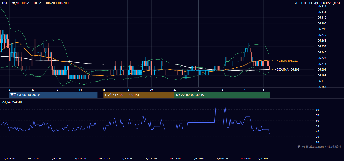Click the 1/8 18:00 bottom time label
This screenshot has height=161, width=344.
128,159
